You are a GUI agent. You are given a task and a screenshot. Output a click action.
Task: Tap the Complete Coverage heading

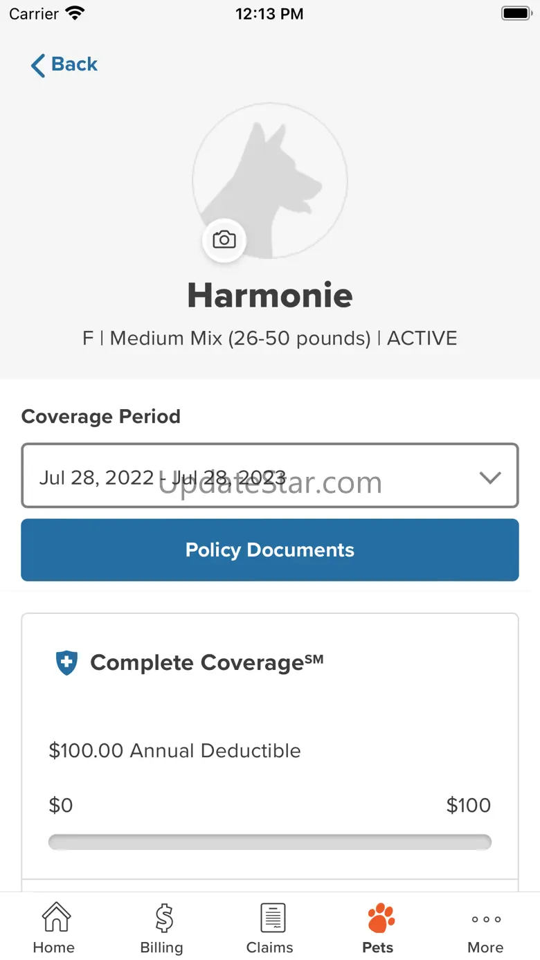(x=206, y=662)
